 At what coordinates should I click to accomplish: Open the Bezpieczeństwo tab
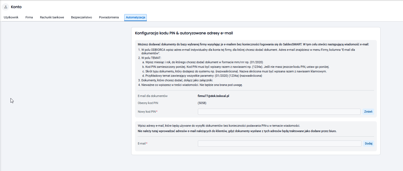[x=82, y=17]
